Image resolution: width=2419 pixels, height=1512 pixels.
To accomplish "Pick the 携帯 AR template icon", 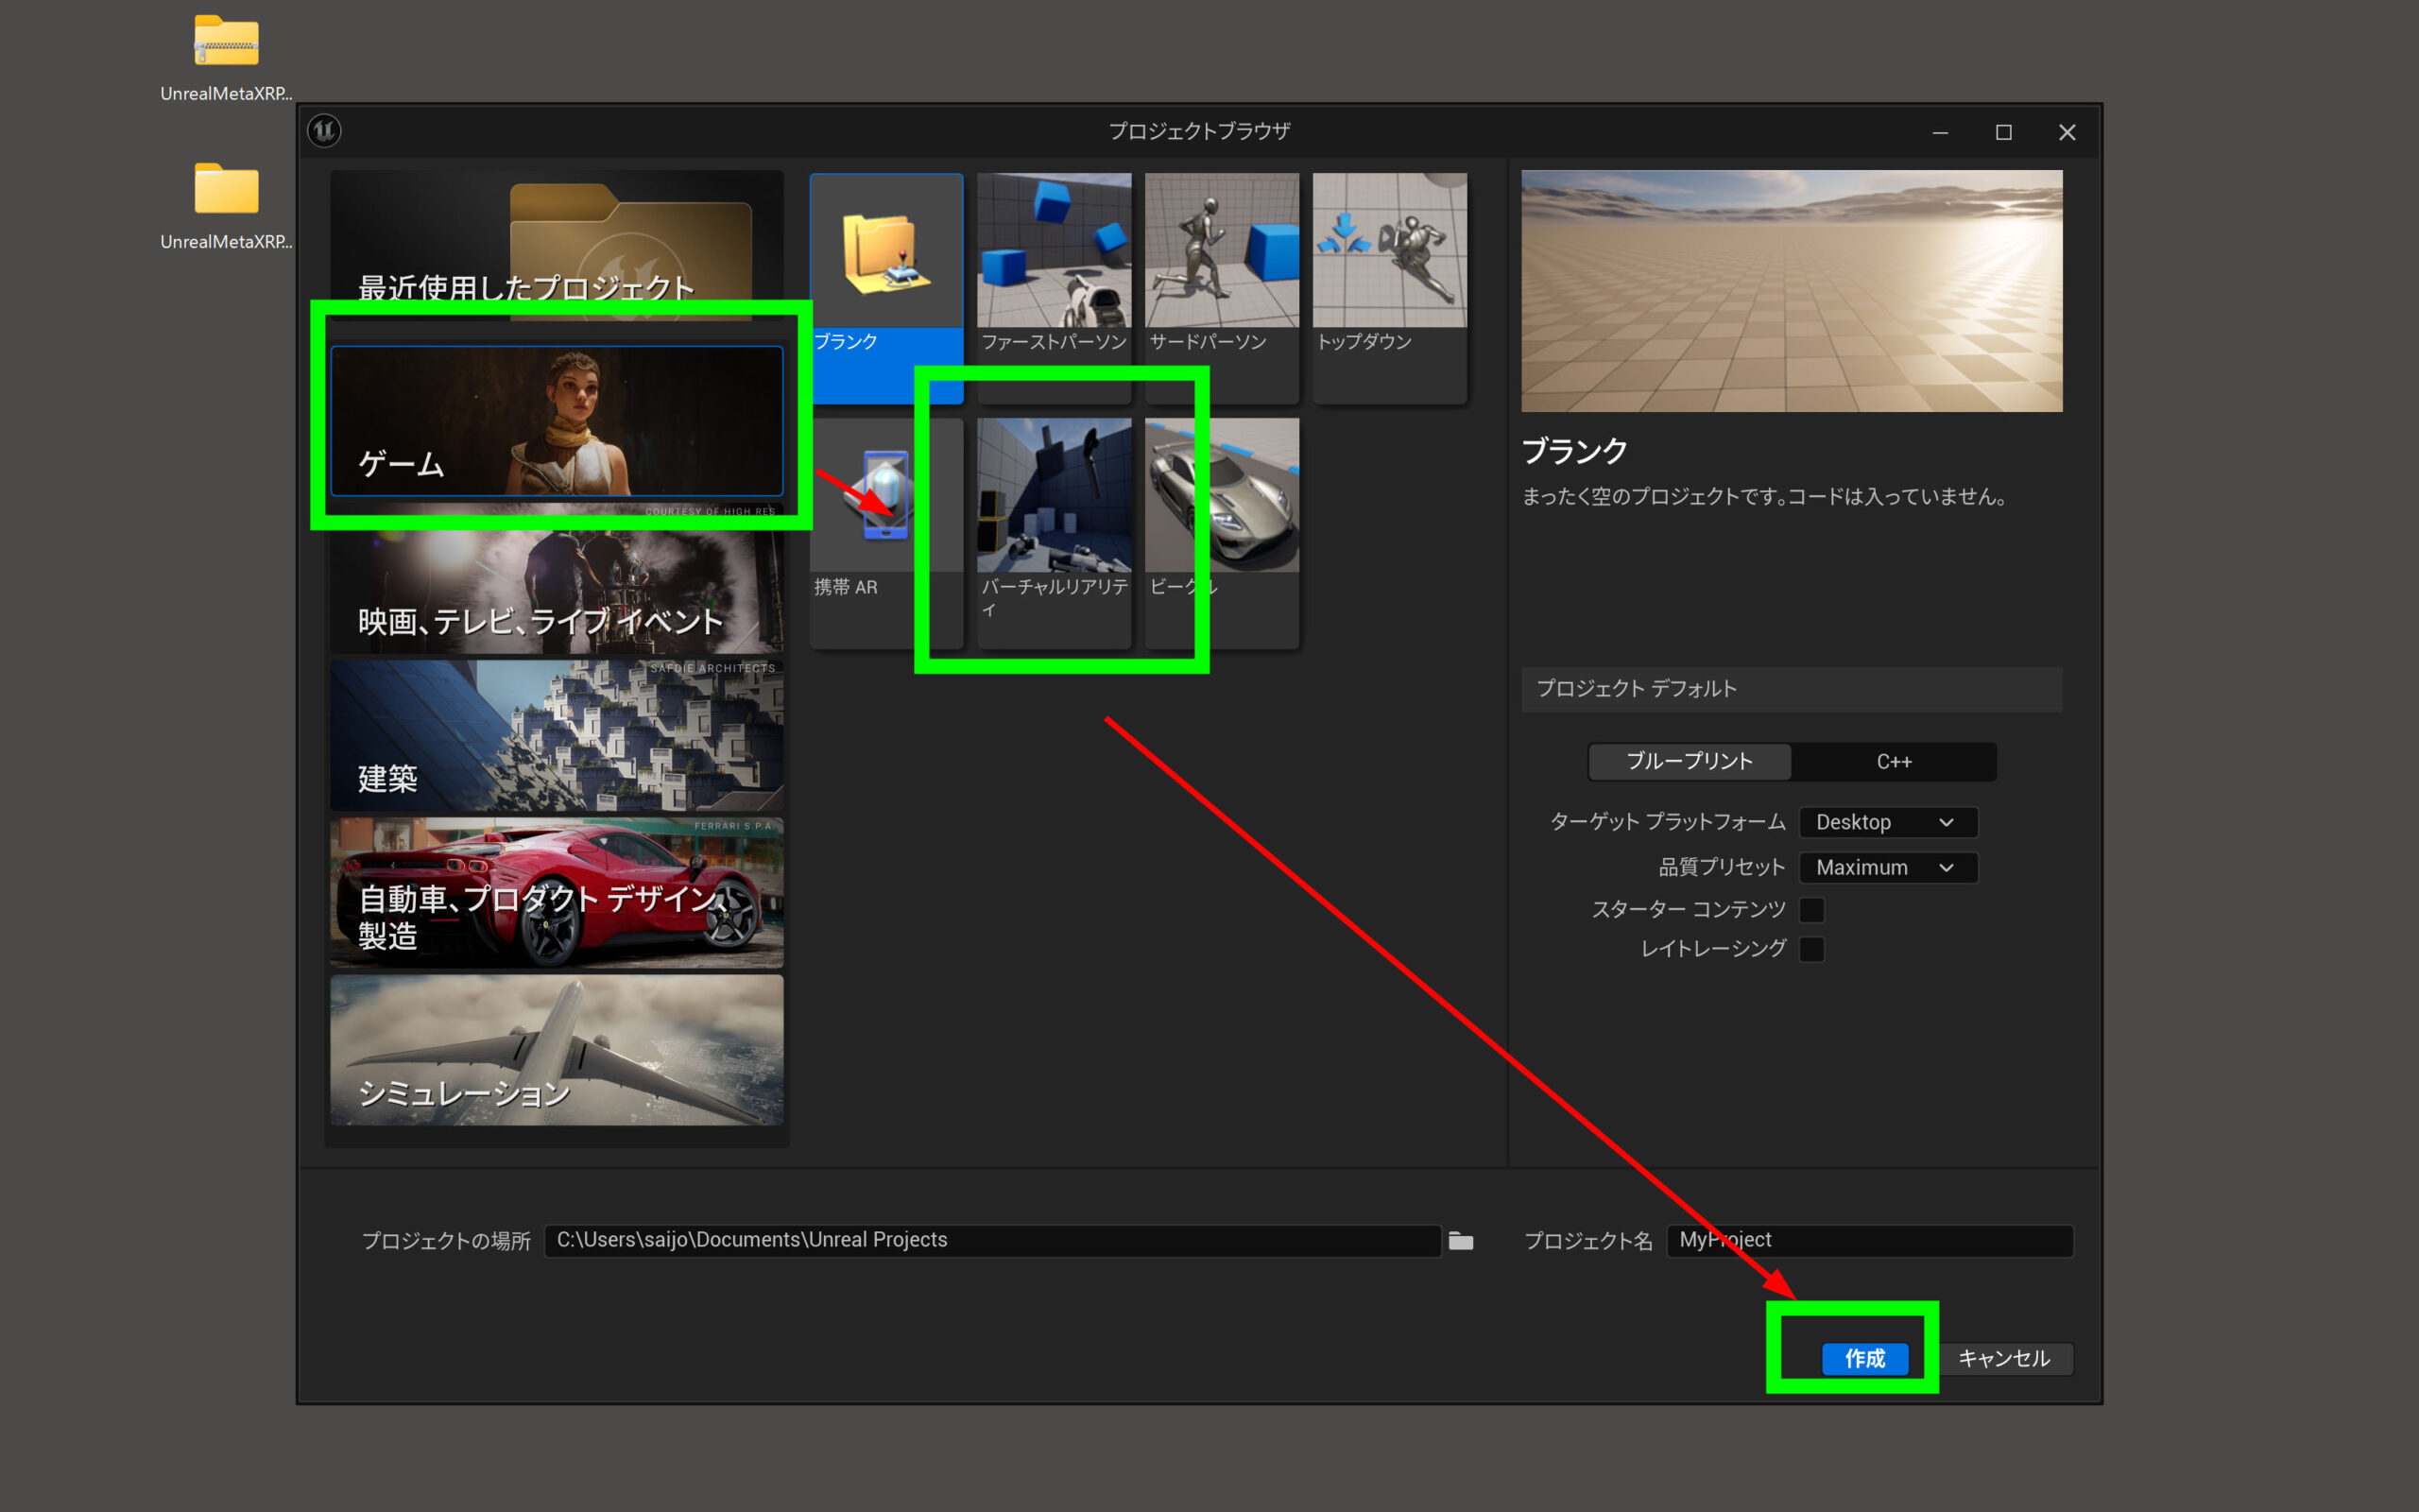I will point(885,497).
